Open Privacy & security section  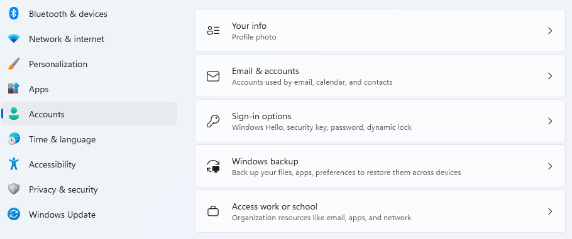89,189
